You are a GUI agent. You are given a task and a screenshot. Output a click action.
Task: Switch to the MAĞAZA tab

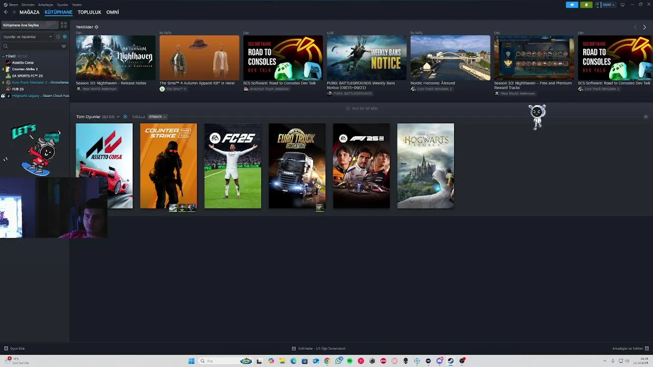pos(29,12)
